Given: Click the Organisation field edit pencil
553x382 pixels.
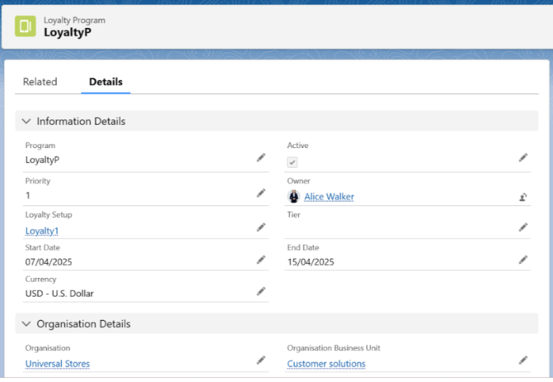Looking at the screenshot, I should (x=261, y=360).
